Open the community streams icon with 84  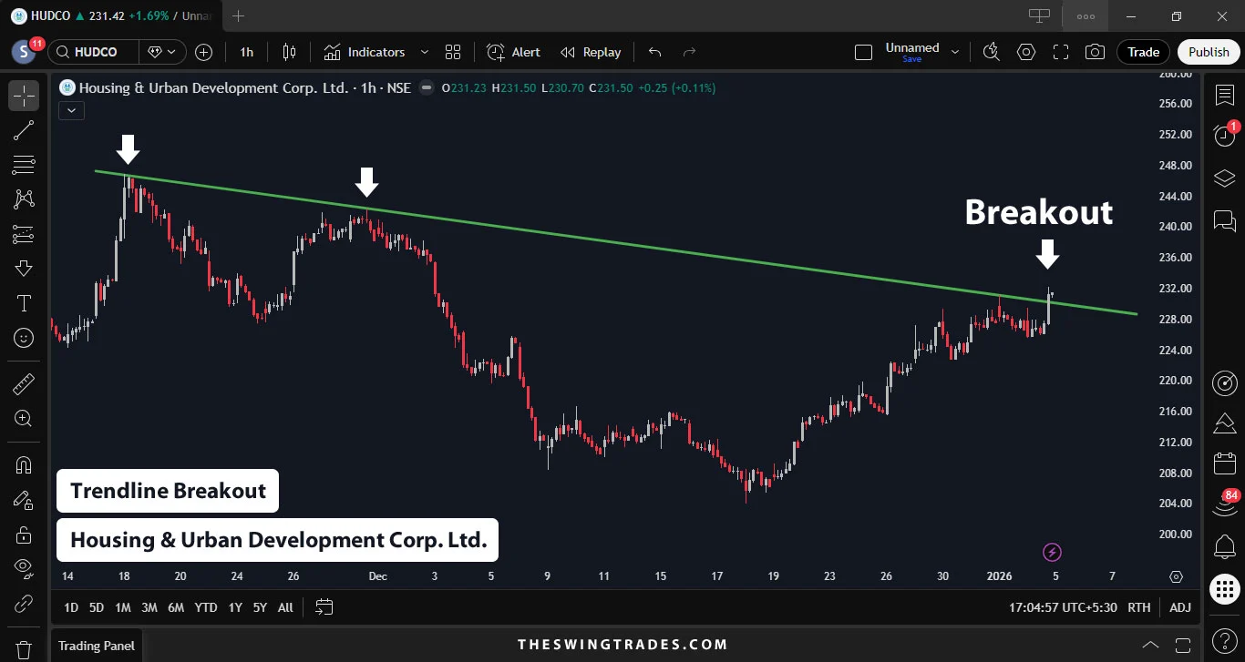(1225, 505)
